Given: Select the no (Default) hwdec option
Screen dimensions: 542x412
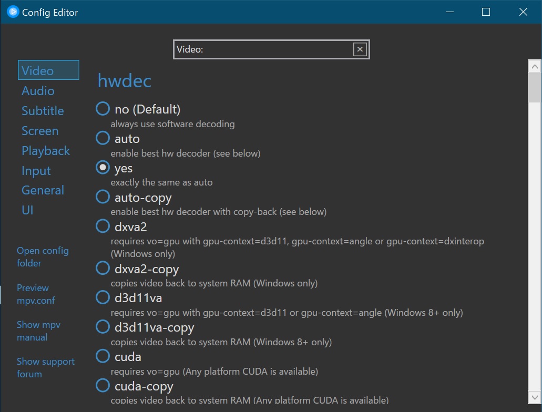Looking at the screenshot, I should pos(103,109).
